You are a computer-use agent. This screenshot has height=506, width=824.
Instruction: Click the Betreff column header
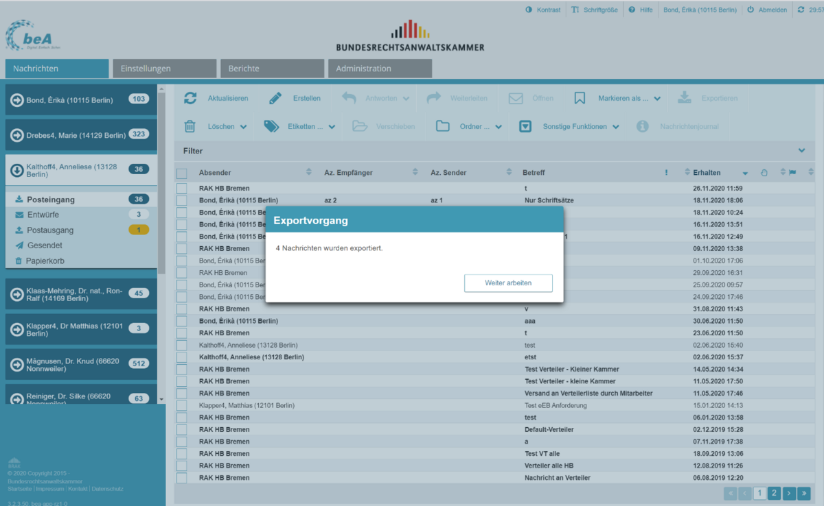coord(534,173)
